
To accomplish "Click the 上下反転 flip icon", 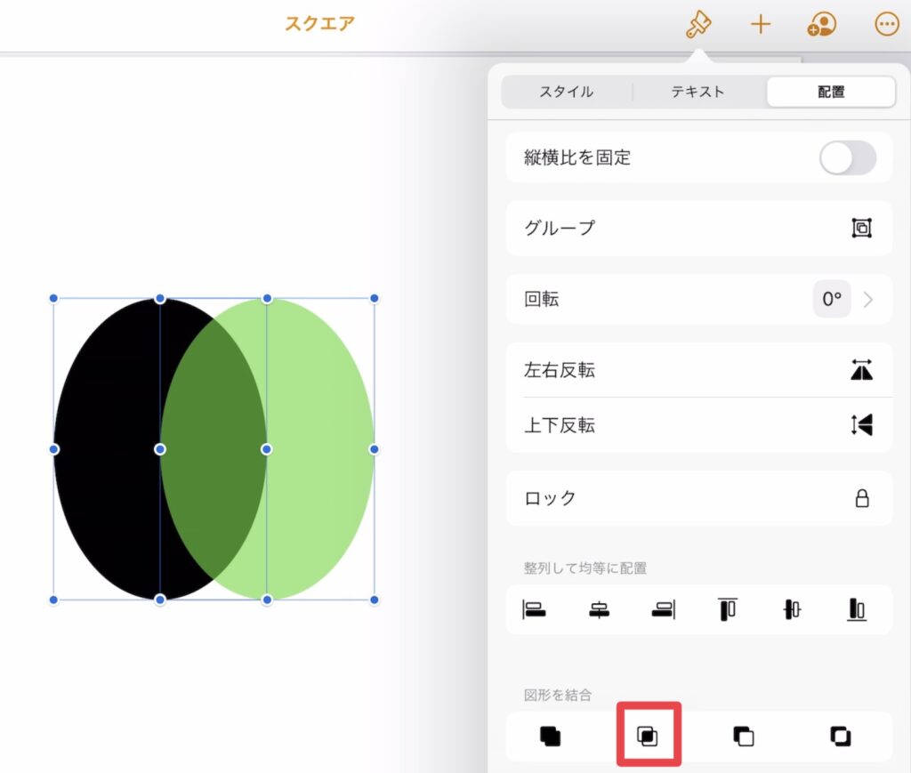I will click(861, 424).
